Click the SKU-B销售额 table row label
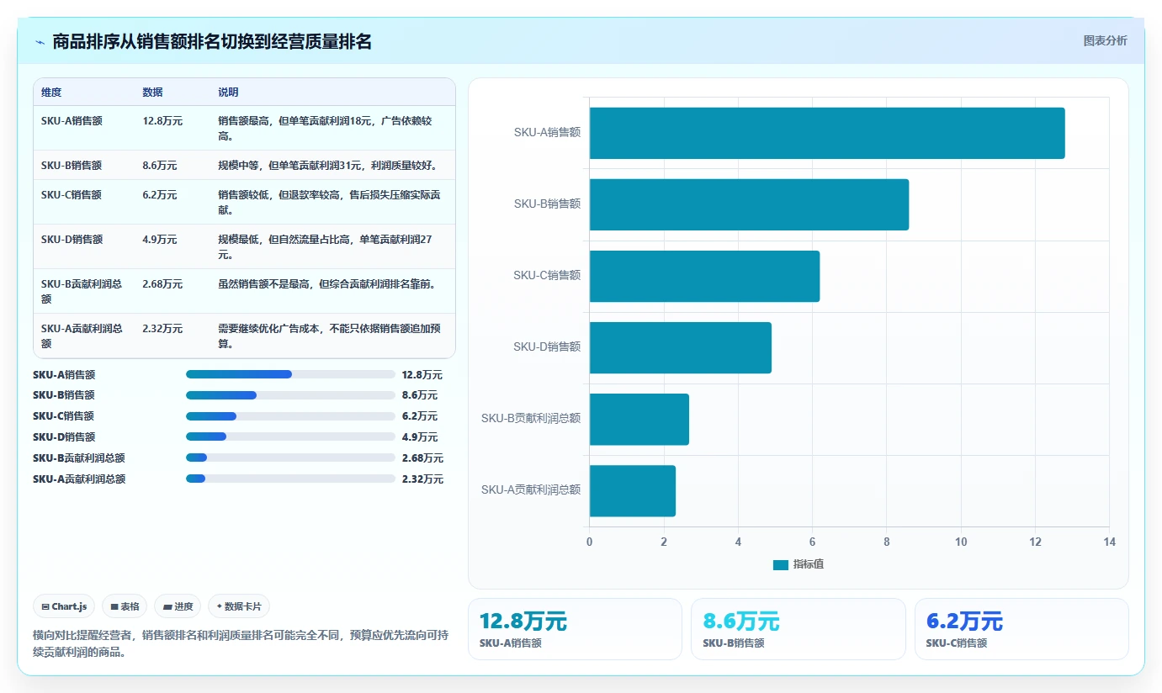The width and height of the screenshot is (1162, 693). 72,165
